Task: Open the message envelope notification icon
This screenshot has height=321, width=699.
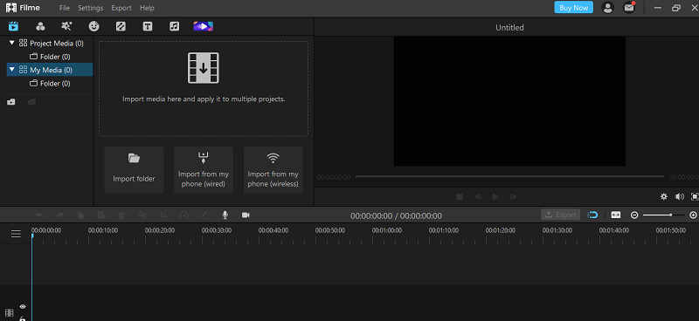Action: [629, 8]
